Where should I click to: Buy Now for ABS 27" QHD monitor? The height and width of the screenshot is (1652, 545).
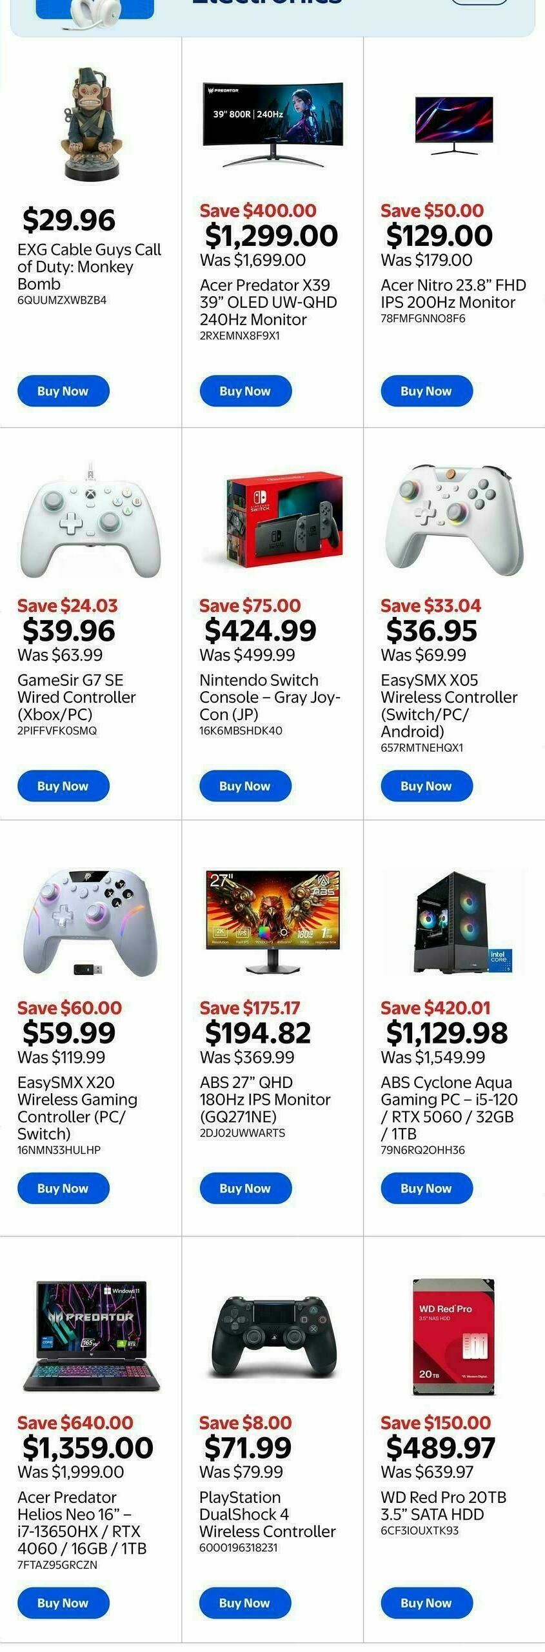[x=244, y=1188]
